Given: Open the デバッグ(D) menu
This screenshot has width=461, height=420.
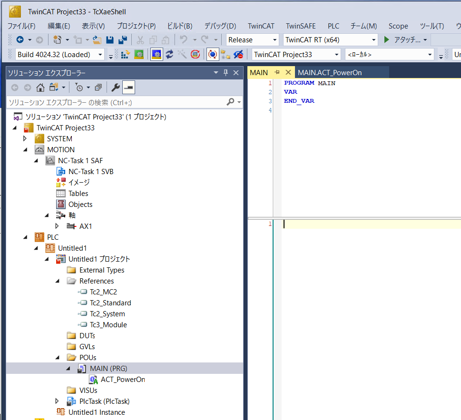Looking at the screenshot, I should [220, 26].
